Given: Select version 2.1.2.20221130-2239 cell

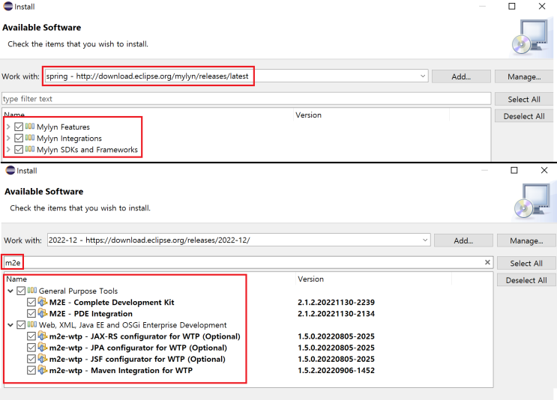Looking at the screenshot, I should coord(336,303).
